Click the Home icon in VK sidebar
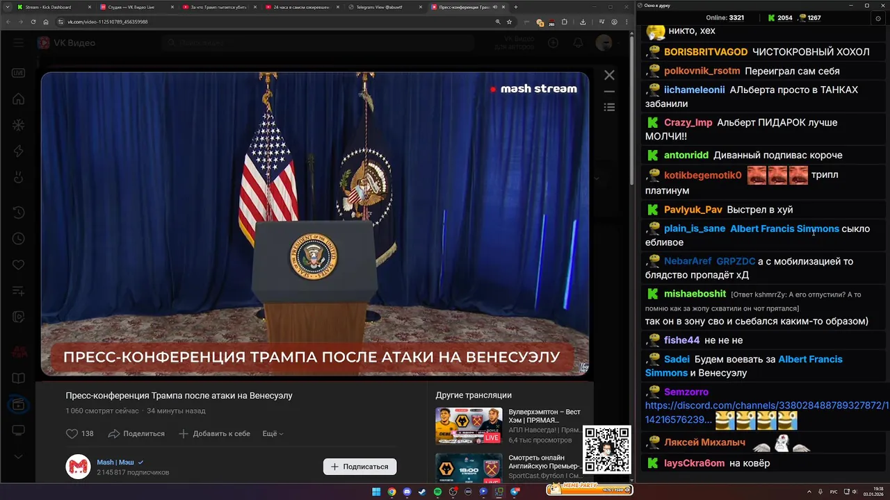This screenshot has height=500, width=890. pyautogui.click(x=18, y=99)
